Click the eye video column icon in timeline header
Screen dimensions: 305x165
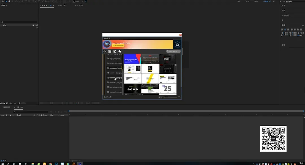pyautogui.click(x=1, y=115)
